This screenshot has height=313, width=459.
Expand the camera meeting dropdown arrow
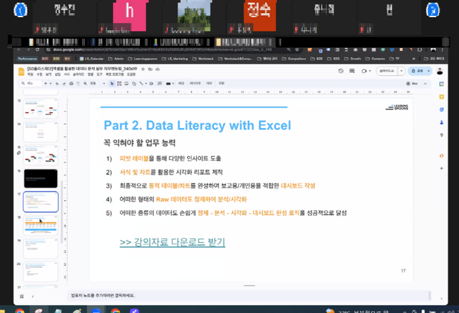pos(370,71)
